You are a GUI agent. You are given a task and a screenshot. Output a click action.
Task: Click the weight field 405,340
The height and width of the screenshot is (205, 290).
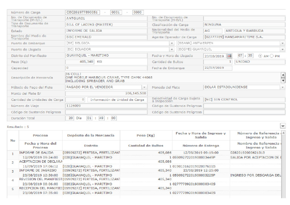(80, 62)
